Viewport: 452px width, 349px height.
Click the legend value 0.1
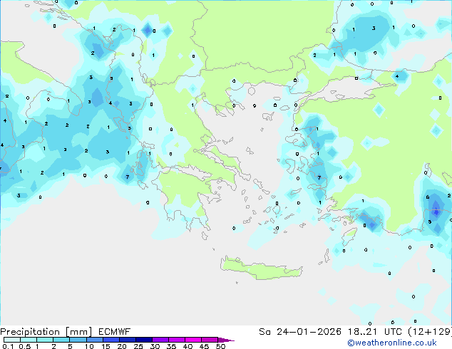click(8, 346)
